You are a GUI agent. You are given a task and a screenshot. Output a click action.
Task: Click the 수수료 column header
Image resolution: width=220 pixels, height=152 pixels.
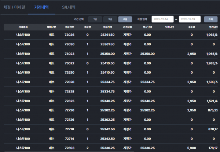[192, 27]
